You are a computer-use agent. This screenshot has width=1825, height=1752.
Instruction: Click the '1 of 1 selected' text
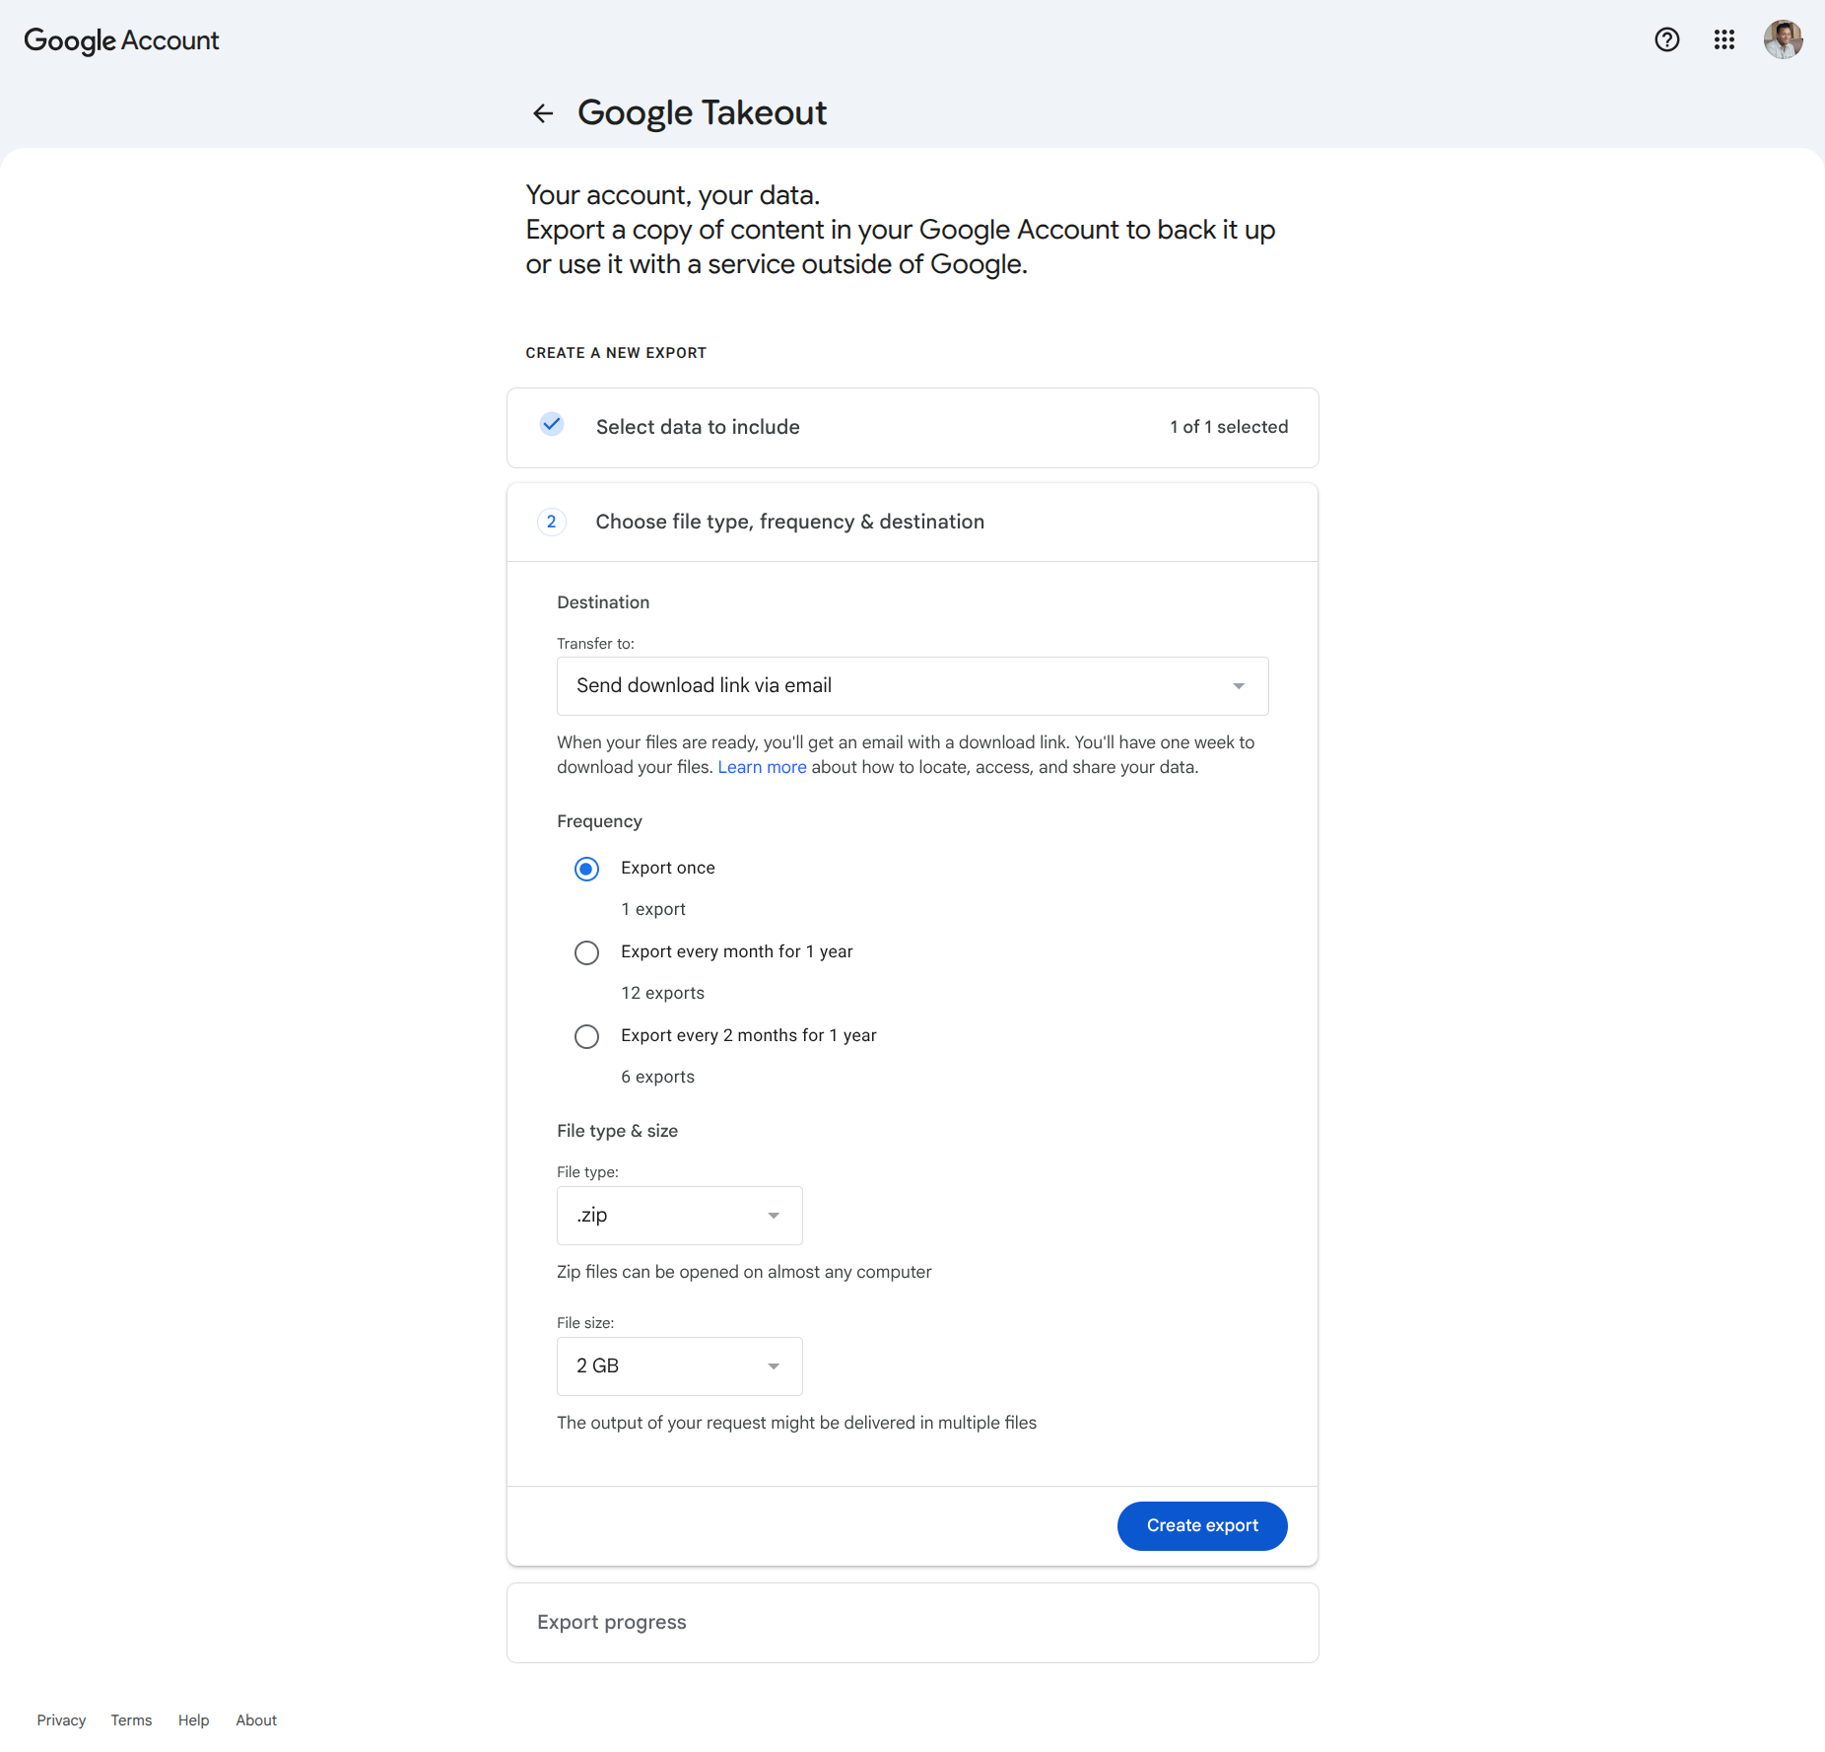[1229, 427]
